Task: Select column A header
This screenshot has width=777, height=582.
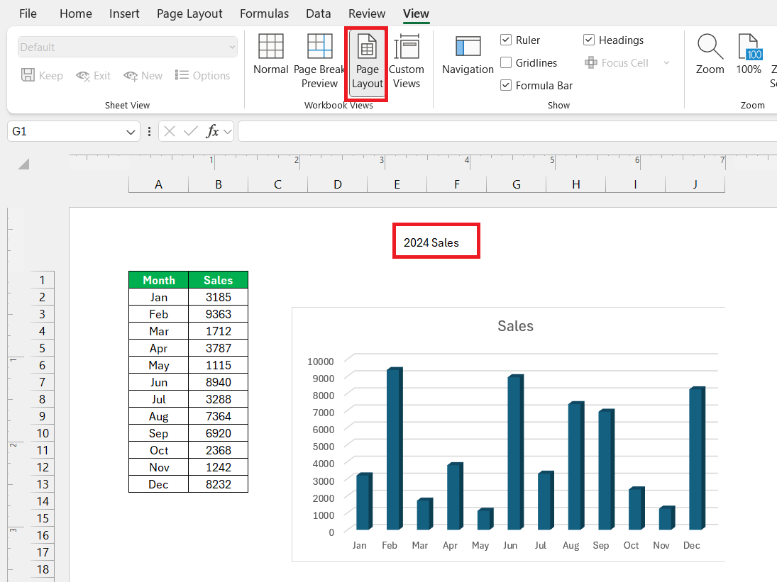Action: (158, 184)
